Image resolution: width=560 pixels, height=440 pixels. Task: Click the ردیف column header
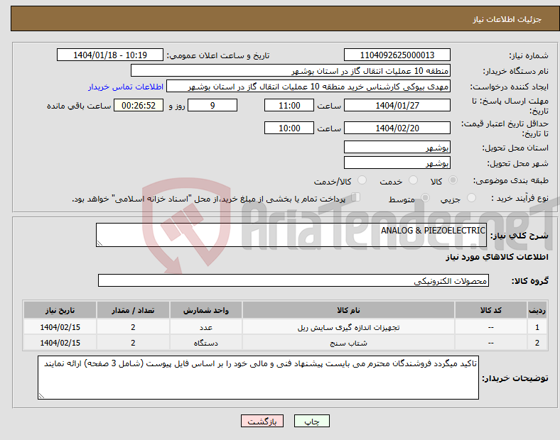click(537, 310)
